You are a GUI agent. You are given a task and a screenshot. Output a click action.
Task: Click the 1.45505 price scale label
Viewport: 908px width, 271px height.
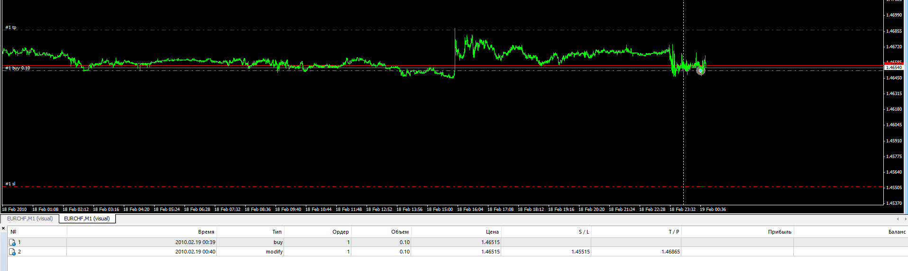(894, 188)
